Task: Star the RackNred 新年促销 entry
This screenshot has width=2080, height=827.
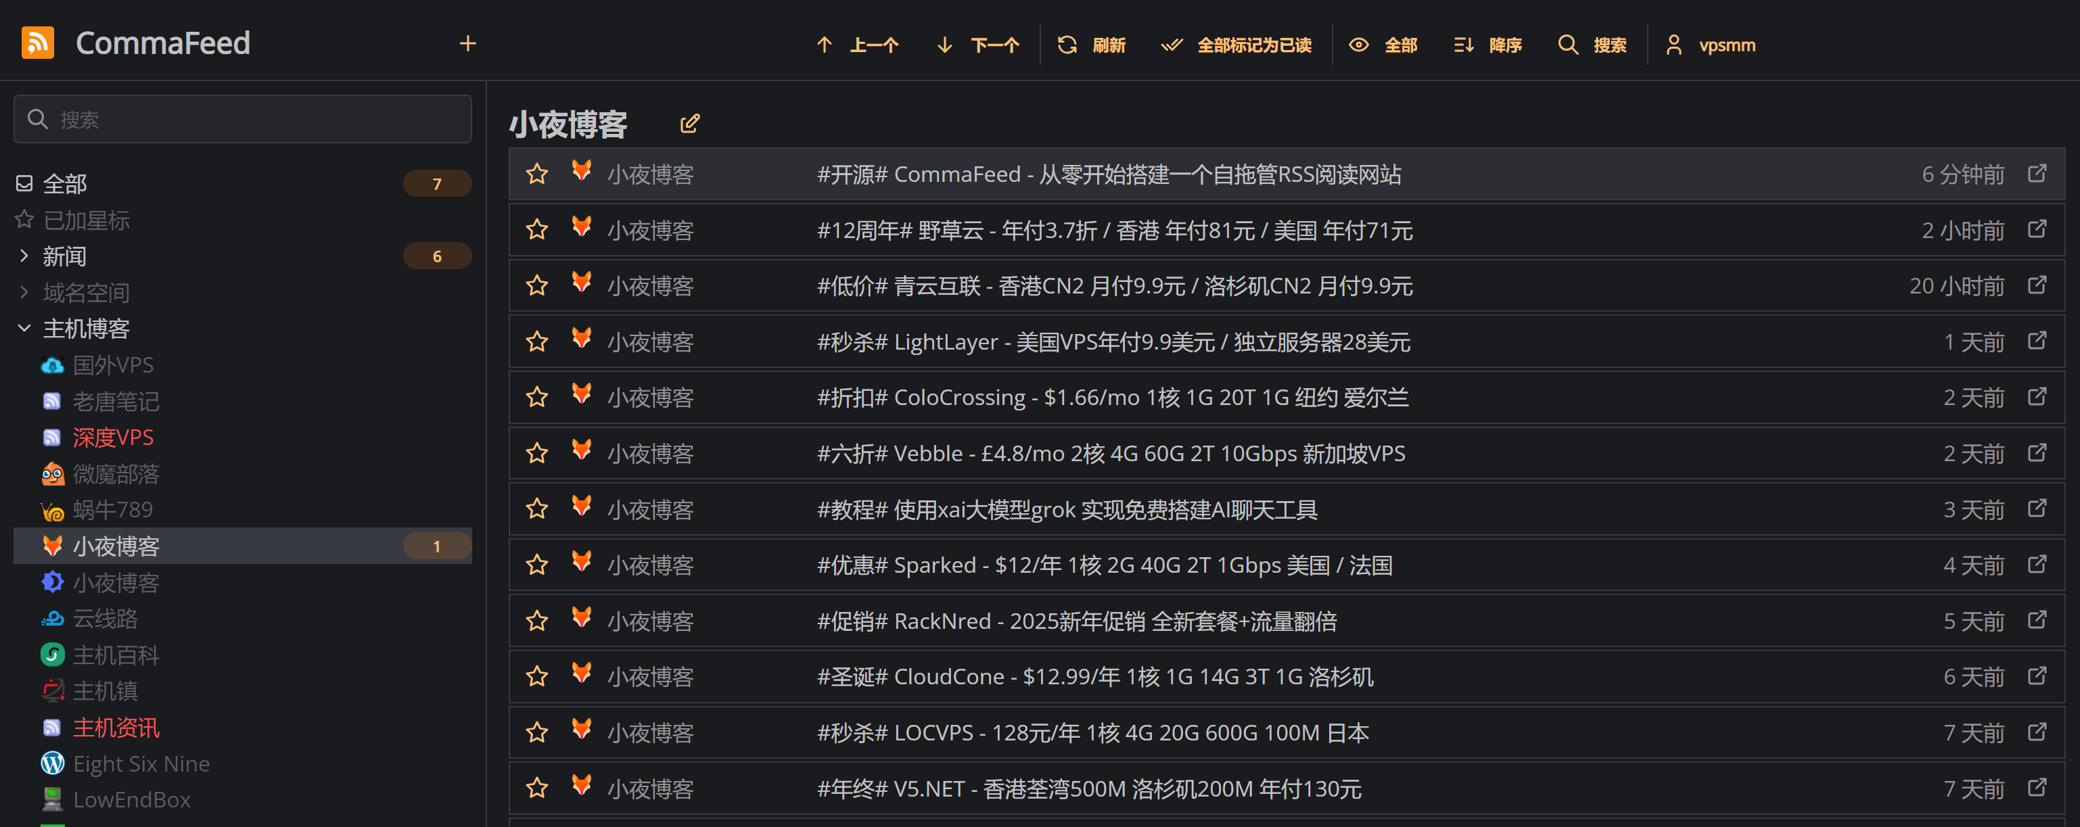Action: 537,621
